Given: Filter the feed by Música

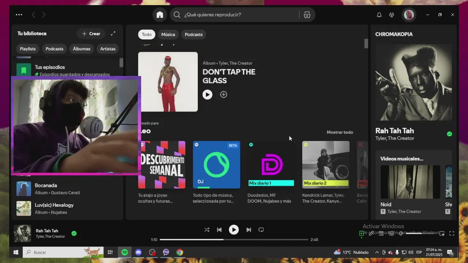Looking at the screenshot, I should (168, 34).
